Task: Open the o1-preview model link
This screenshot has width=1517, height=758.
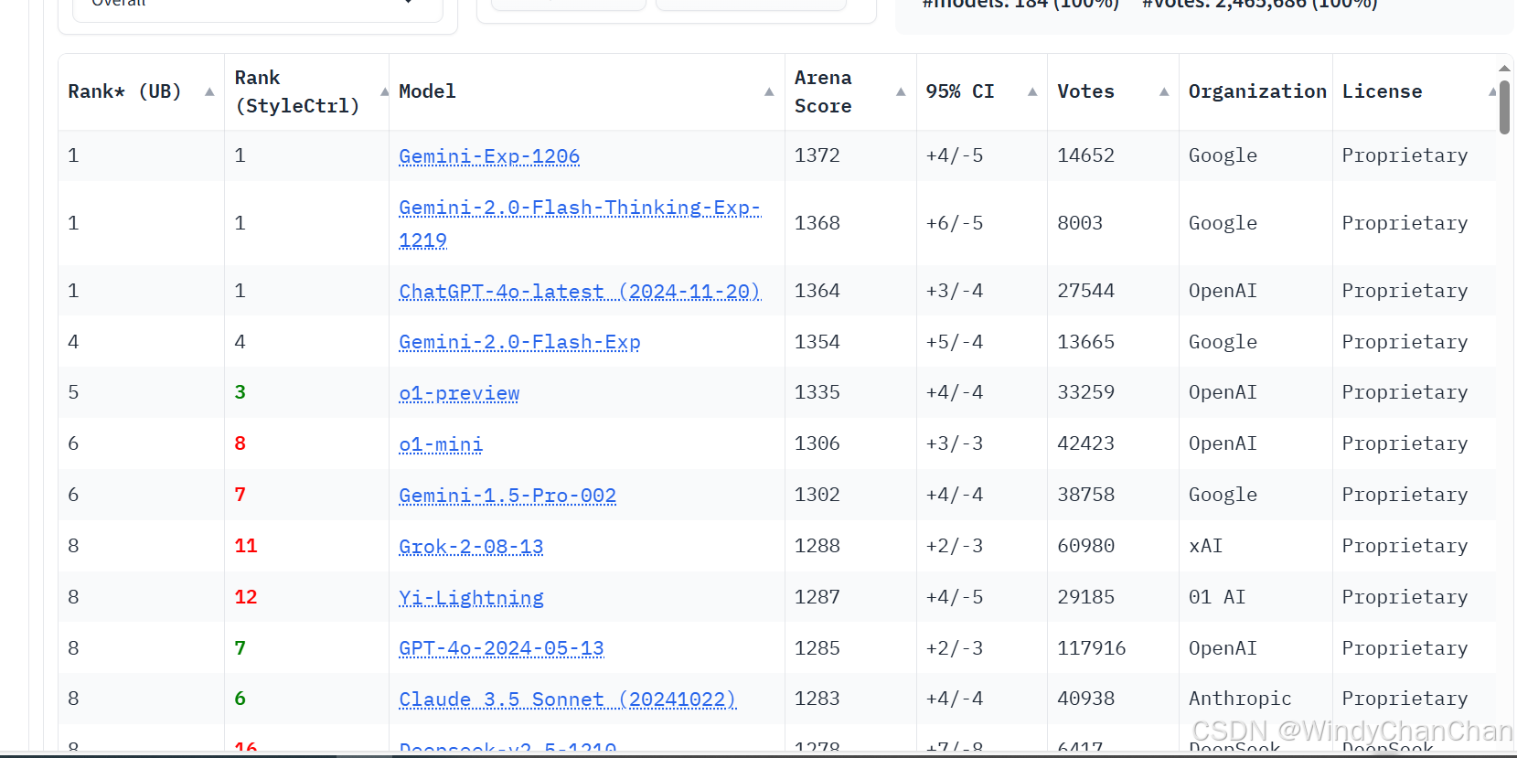Action: tap(459, 394)
